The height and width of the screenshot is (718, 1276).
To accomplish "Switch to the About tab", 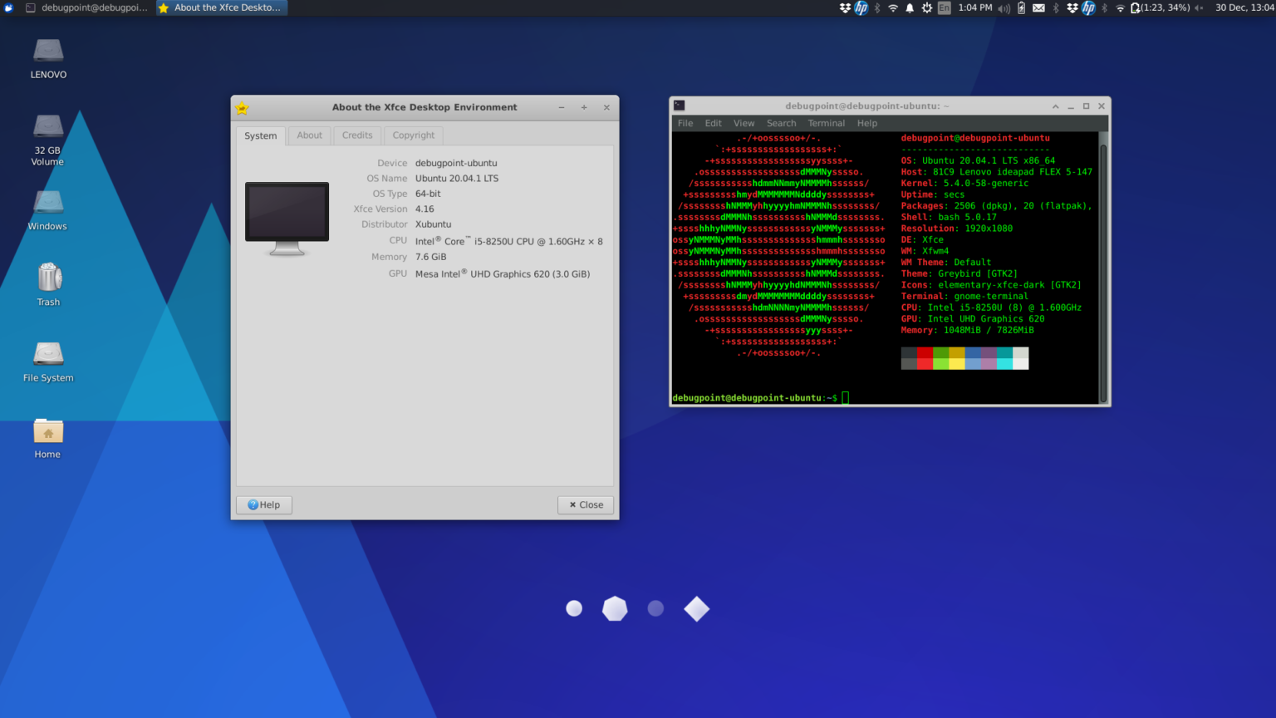I will pos(310,135).
